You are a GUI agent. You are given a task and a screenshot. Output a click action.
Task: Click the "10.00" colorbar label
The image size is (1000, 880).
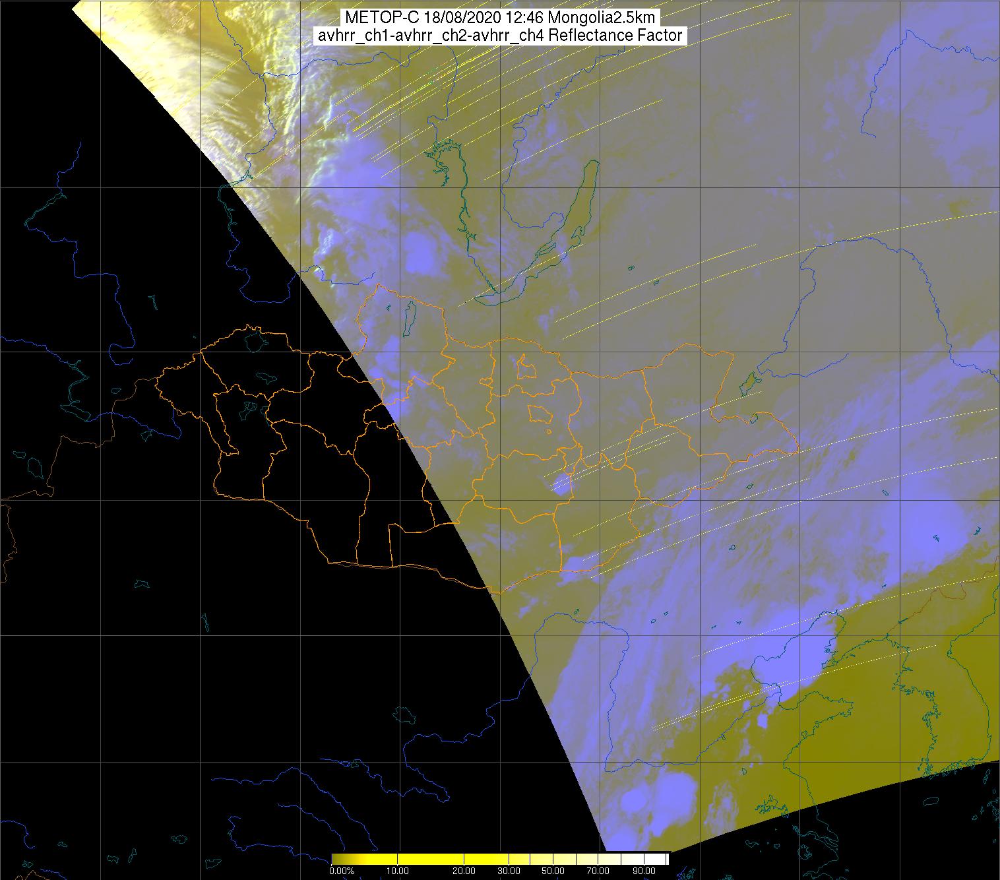pos(398,872)
